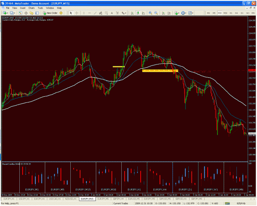Open the File menu

8,8
